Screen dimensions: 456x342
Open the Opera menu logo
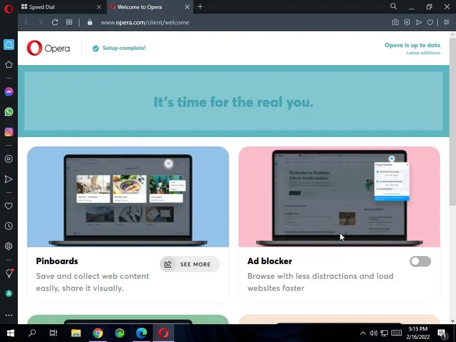pos(9,9)
